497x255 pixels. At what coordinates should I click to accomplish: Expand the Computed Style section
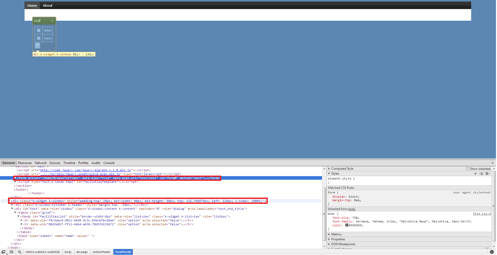(329, 169)
